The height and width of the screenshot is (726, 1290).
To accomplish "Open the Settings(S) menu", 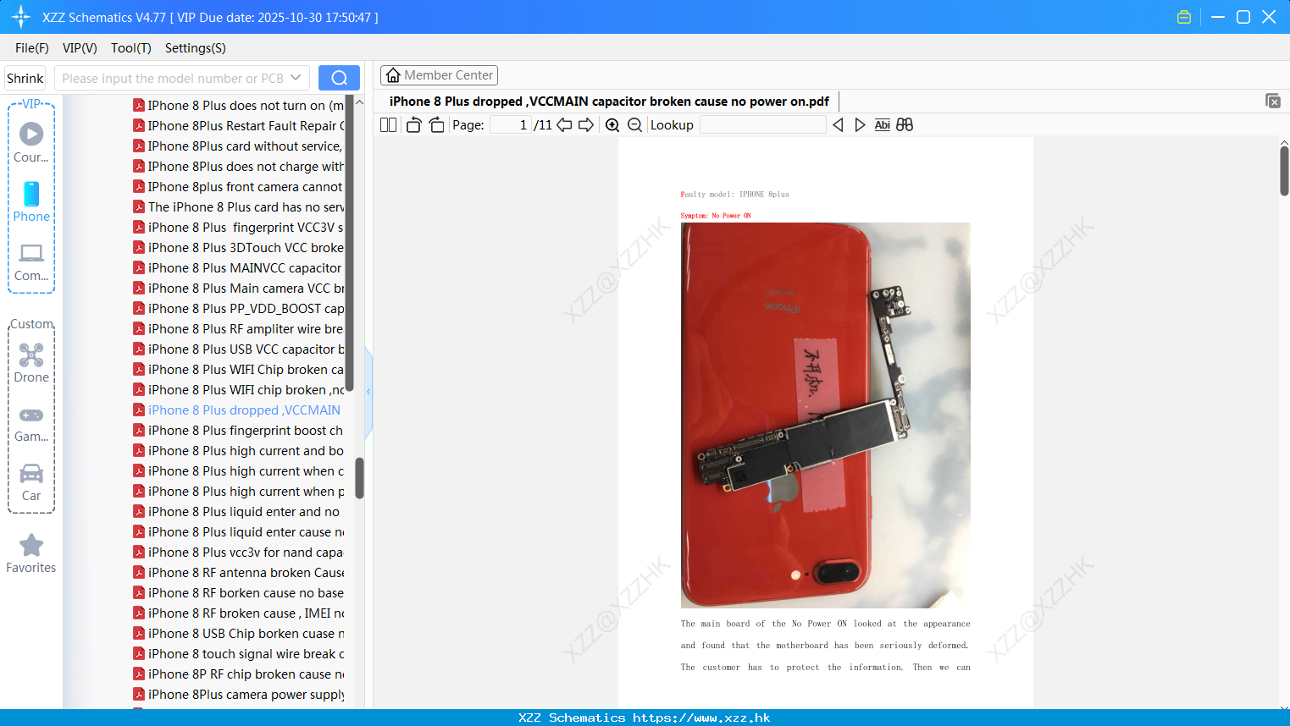I will [x=196, y=48].
